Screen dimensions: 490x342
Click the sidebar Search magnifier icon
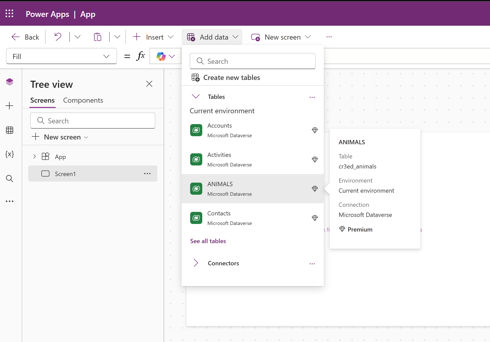[x=10, y=179]
